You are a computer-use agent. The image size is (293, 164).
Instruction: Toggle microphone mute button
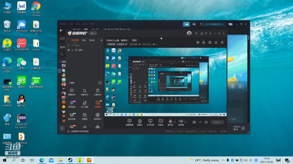pos(170,122)
